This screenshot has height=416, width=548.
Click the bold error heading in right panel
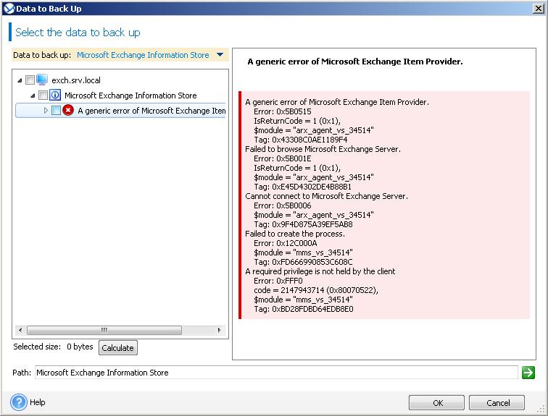[355, 61]
